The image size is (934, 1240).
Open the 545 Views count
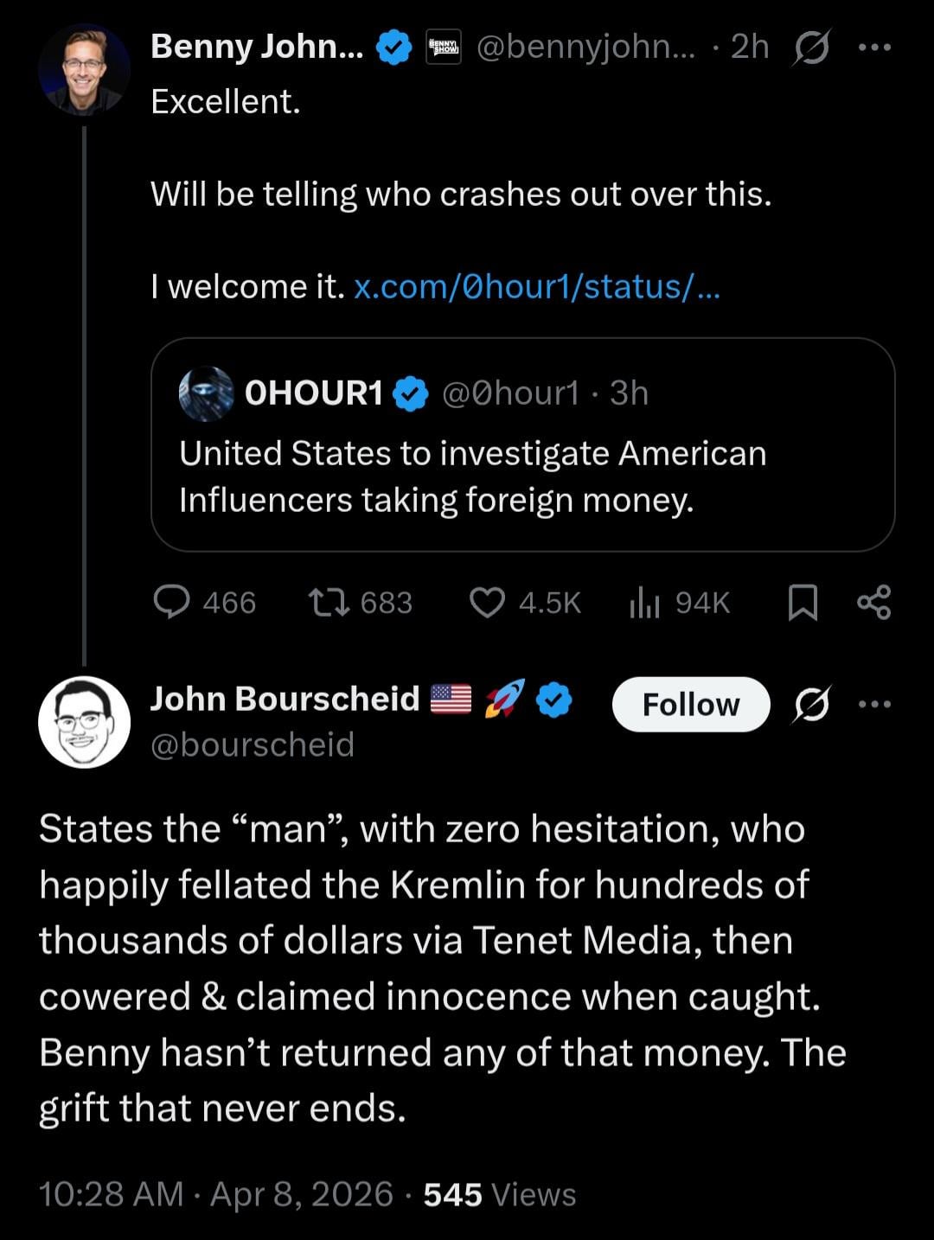pos(499,1194)
